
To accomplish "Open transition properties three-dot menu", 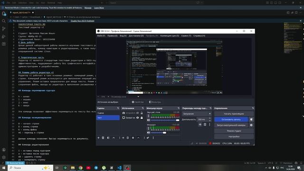I will click(x=209, y=124).
